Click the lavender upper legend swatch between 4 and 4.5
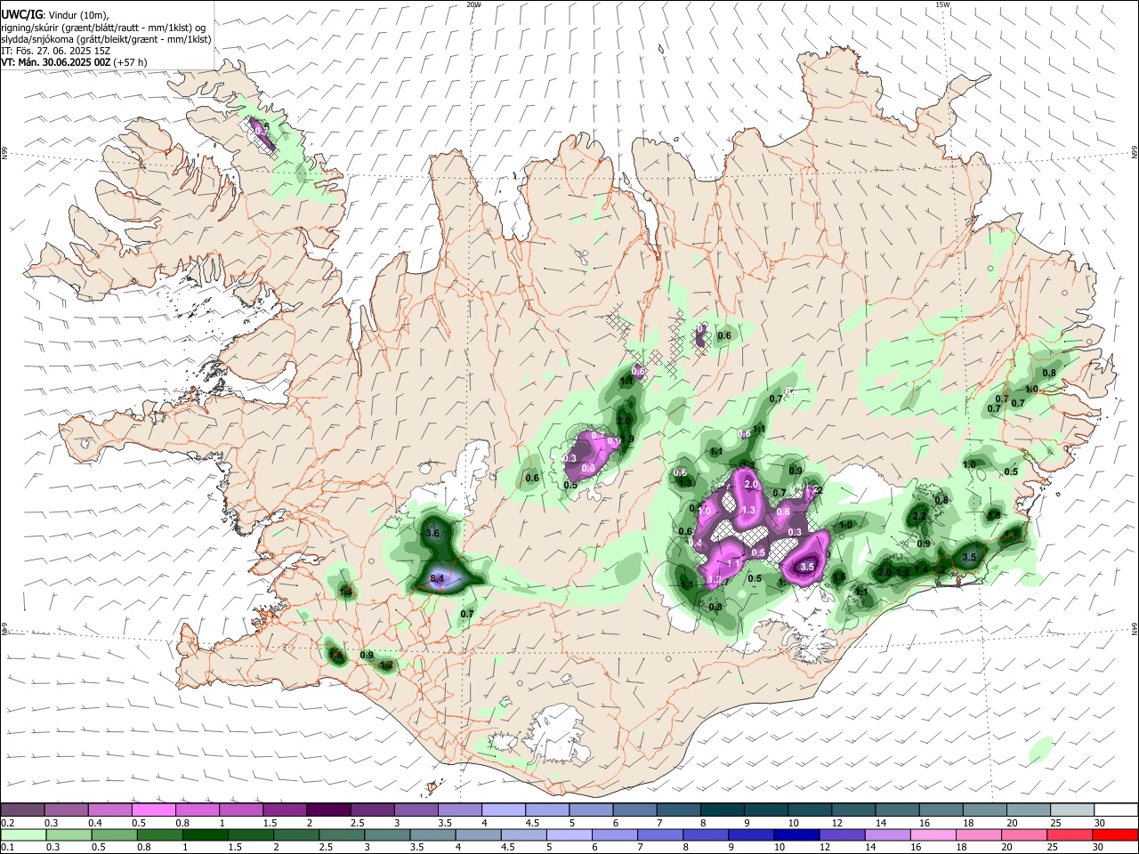The width and height of the screenshot is (1139, 854). click(x=502, y=810)
